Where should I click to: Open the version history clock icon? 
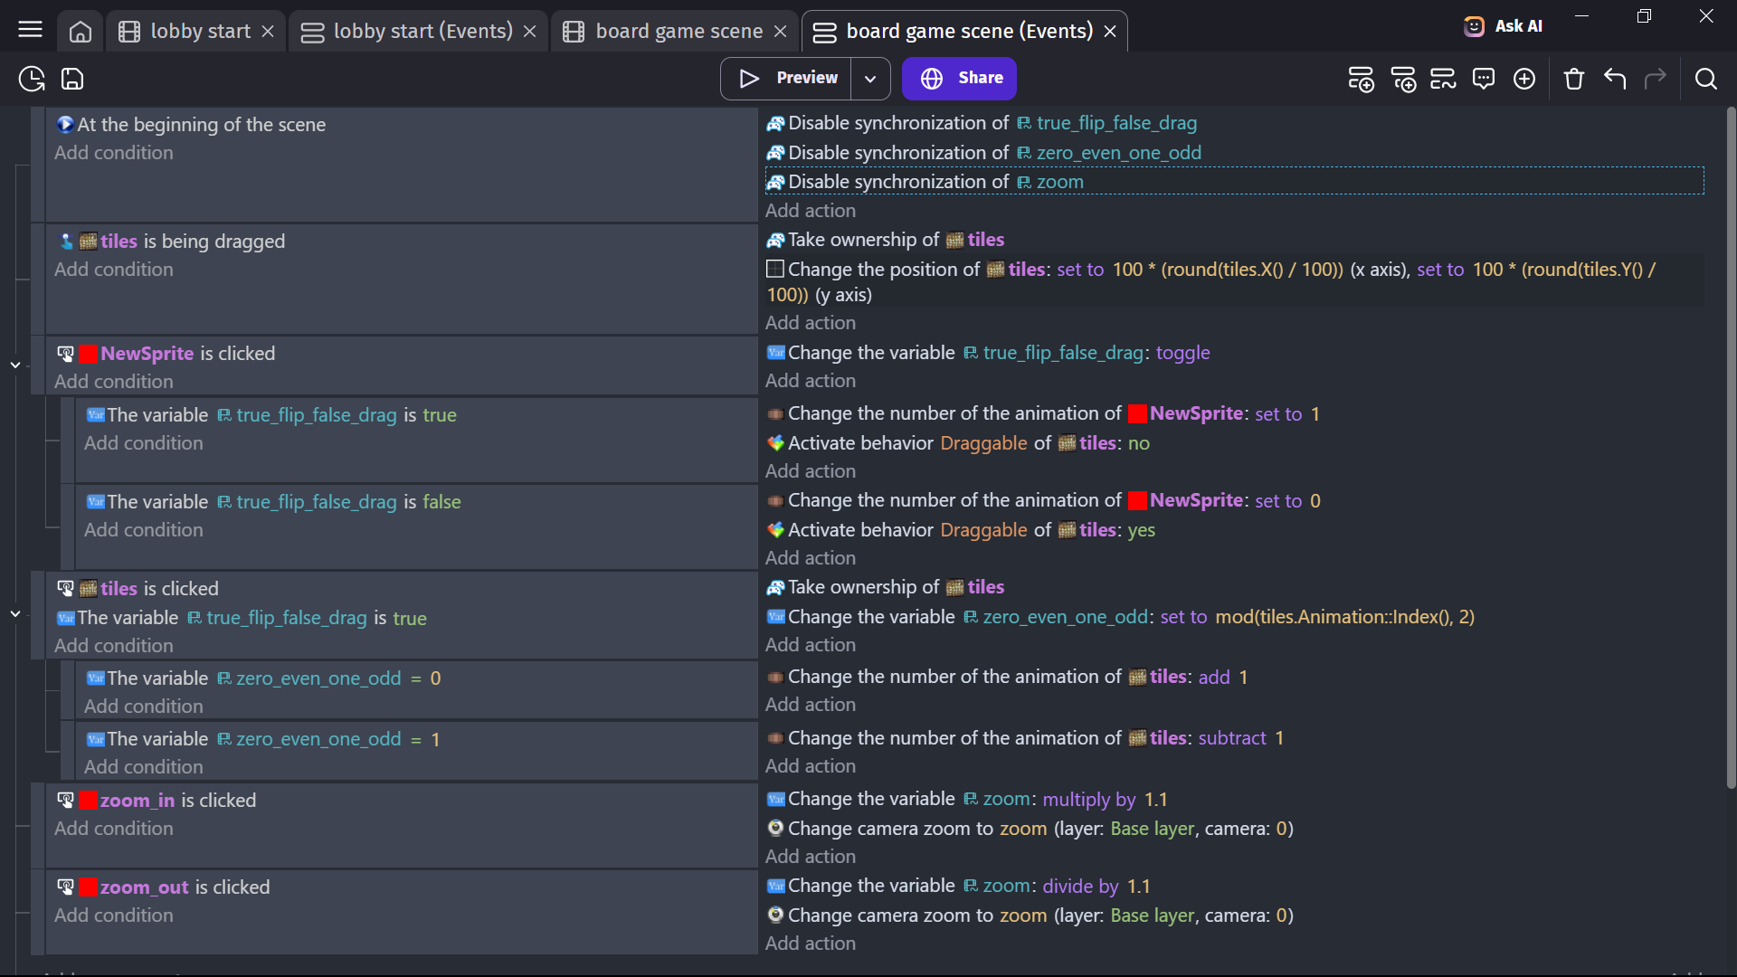[32, 79]
